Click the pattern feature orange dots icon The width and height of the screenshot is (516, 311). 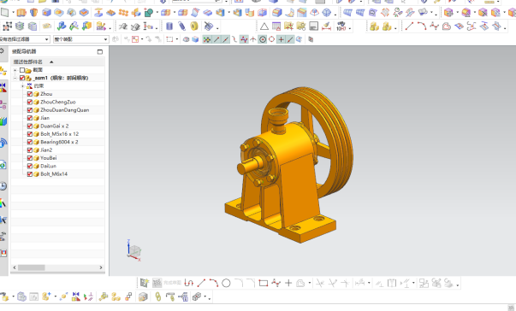[123, 13]
